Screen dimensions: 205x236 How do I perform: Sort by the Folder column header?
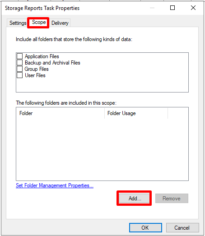(60, 113)
